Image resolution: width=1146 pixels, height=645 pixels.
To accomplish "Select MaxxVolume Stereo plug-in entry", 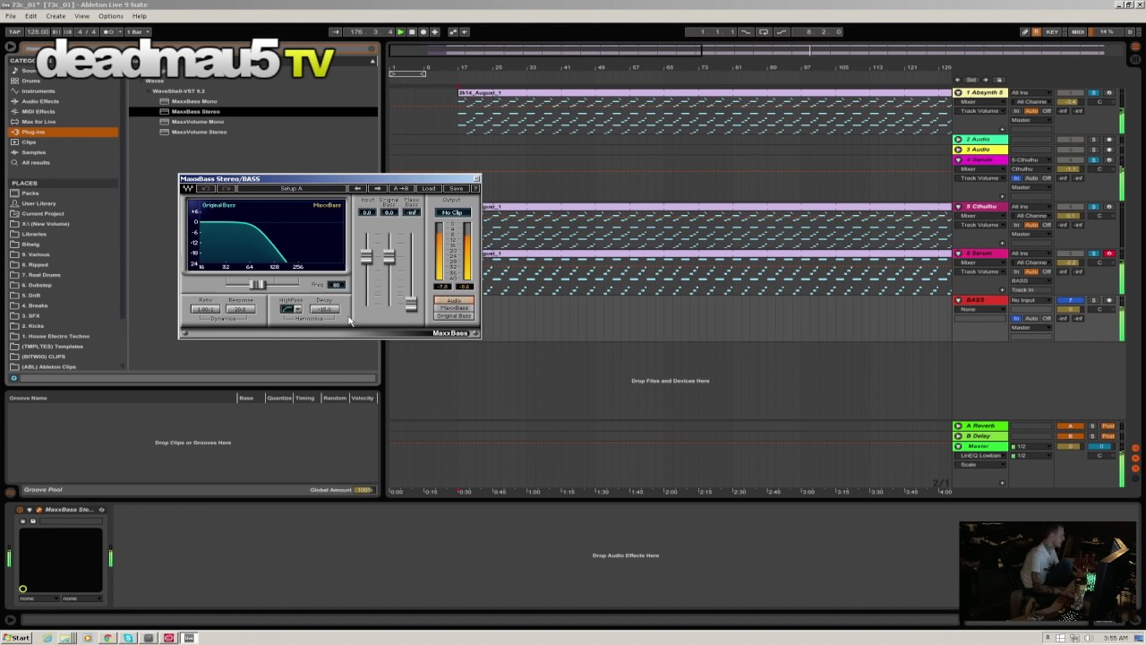I will 199,132.
